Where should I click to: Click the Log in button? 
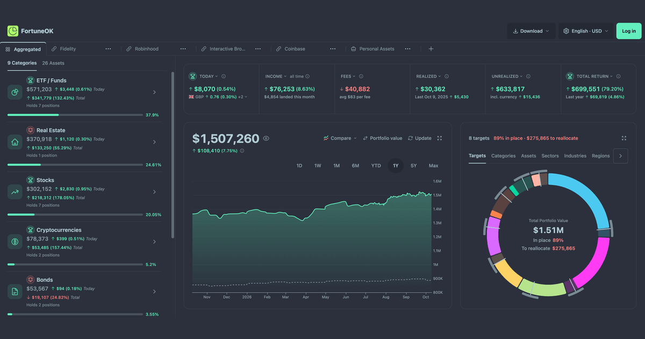pos(629,31)
